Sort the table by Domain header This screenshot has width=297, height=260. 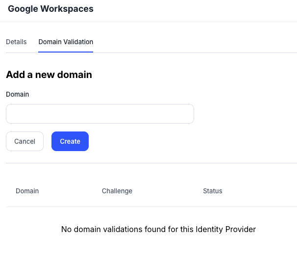pos(27,191)
